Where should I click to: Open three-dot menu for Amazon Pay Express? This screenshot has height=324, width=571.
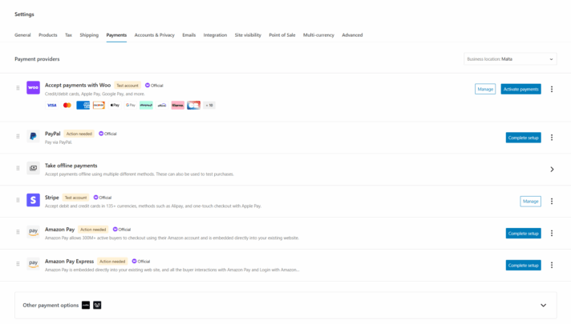point(552,265)
